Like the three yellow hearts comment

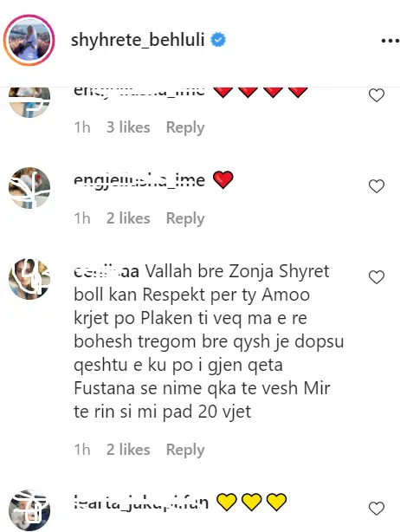tap(377, 509)
